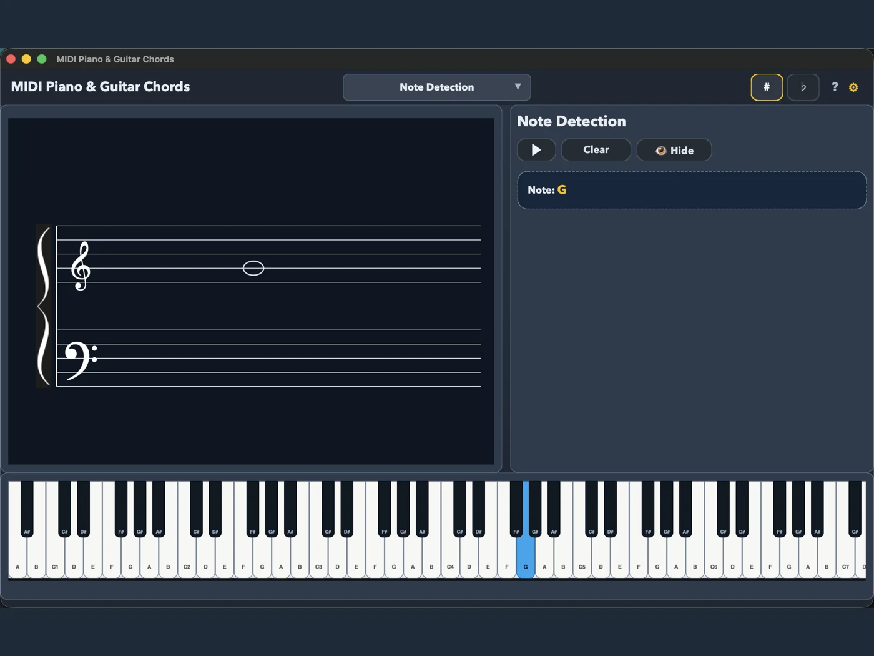This screenshot has height=656, width=874.
Task: Click the detected note field showing G
Action: coord(692,190)
